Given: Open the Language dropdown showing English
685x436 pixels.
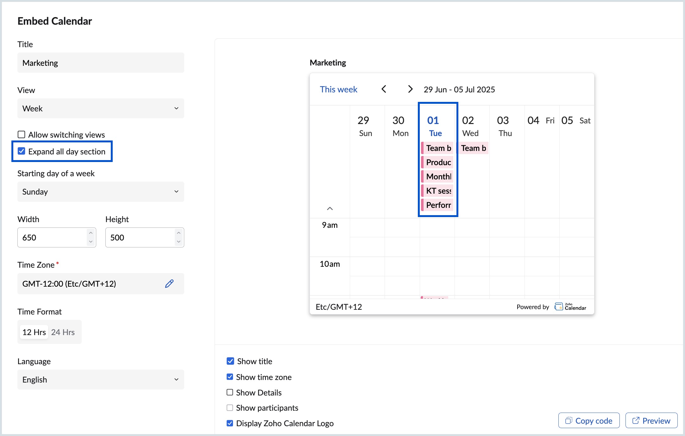Looking at the screenshot, I should tap(100, 380).
